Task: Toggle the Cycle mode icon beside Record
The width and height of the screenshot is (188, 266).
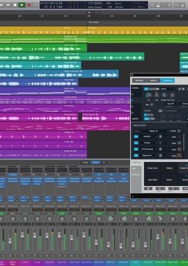Action: pyautogui.click(x=36, y=5)
